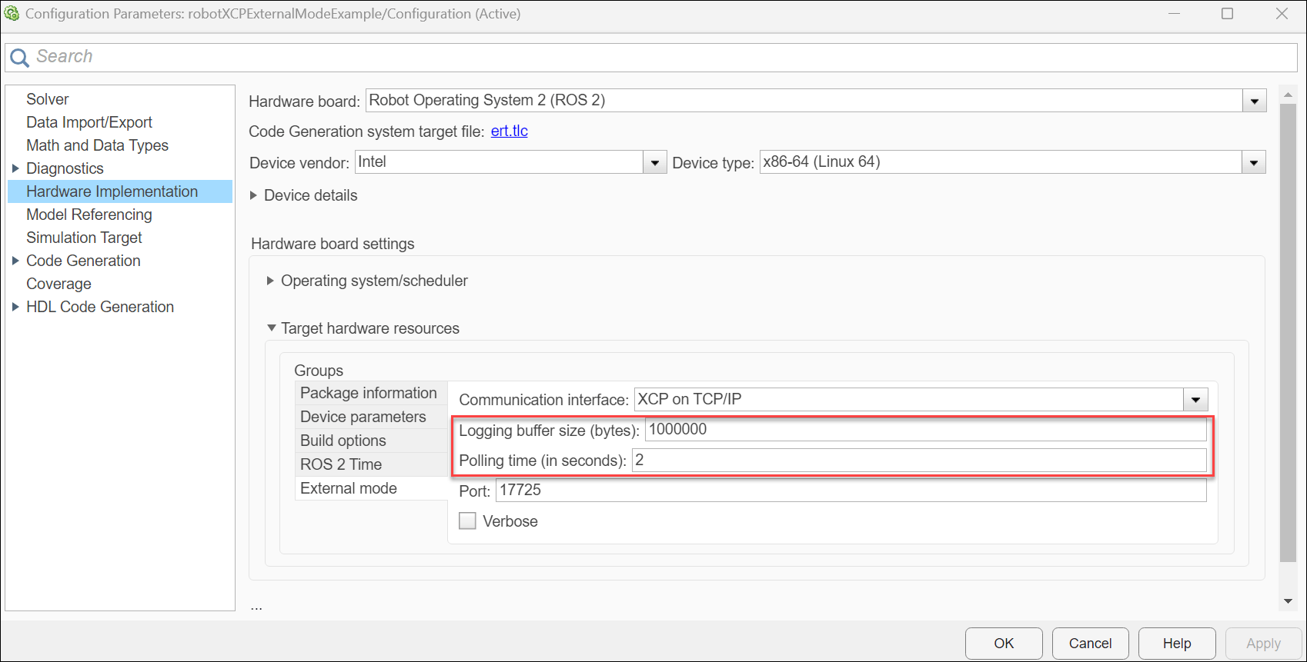
Task: Click the search magnifier icon
Action: 19,58
